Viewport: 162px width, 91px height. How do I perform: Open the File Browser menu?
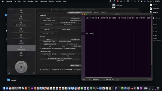[x=43, y=1]
